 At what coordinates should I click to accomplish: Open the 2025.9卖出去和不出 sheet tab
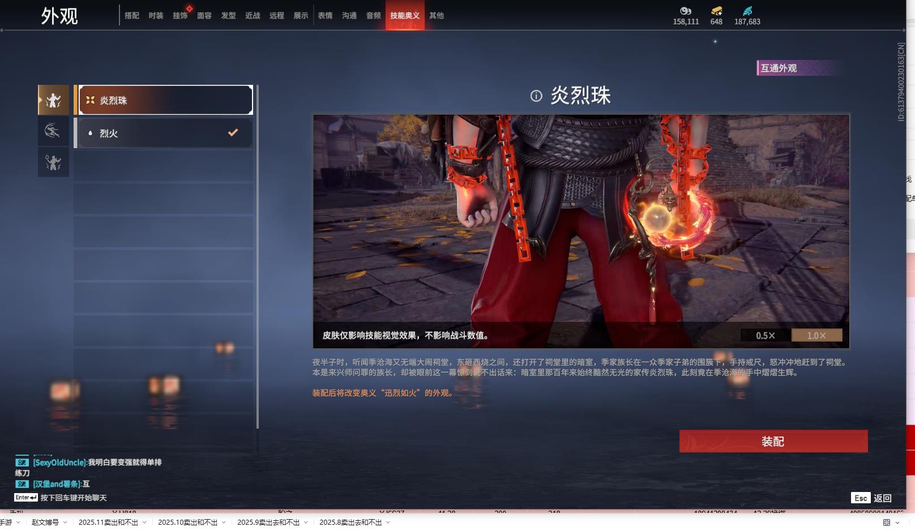tap(268, 523)
